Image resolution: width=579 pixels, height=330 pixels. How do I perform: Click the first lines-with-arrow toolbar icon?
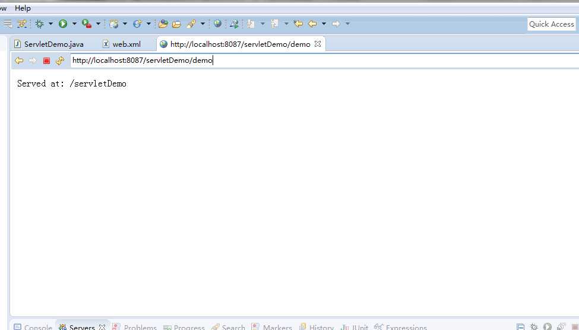pos(8,24)
